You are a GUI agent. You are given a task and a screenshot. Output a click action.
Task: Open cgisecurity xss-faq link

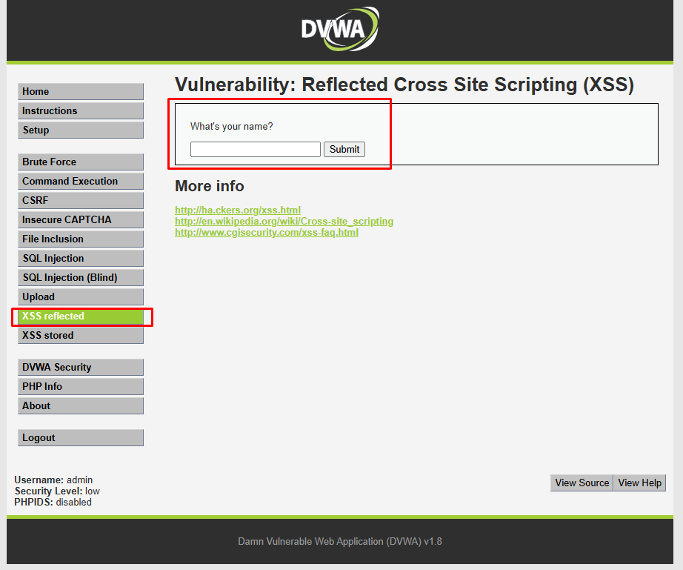(x=267, y=232)
